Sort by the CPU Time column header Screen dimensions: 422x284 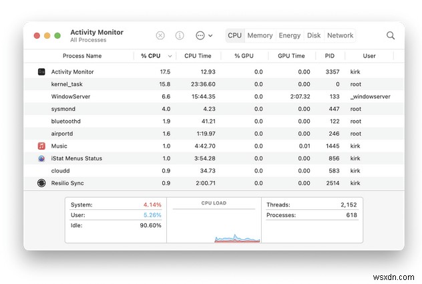(x=198, y=56)
